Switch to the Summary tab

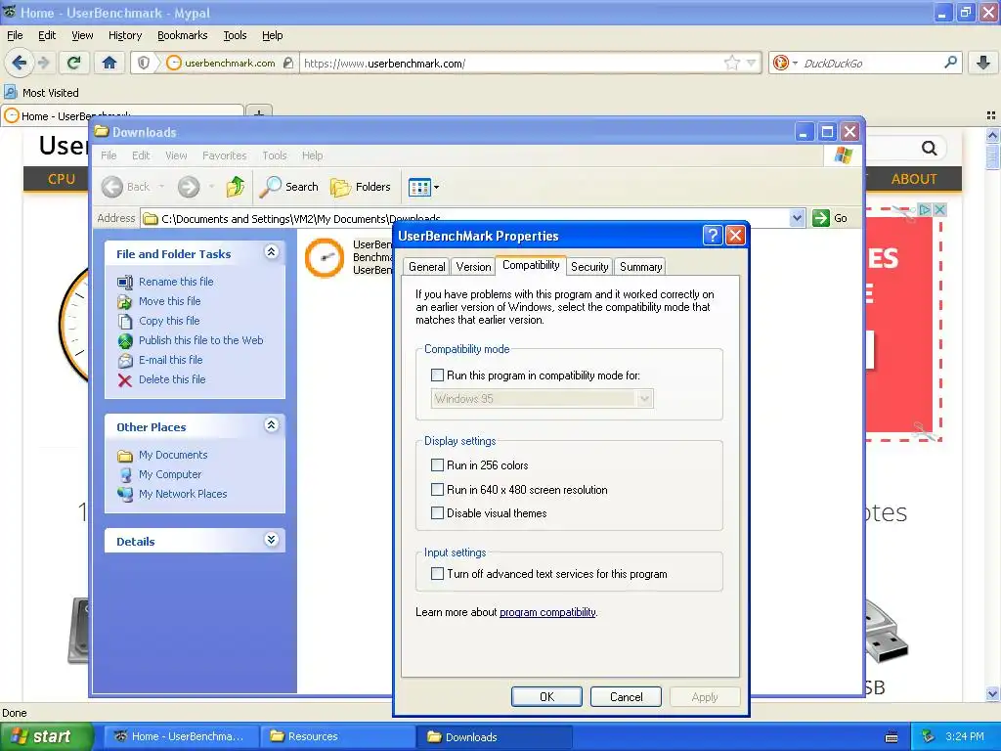coord(640,267)
